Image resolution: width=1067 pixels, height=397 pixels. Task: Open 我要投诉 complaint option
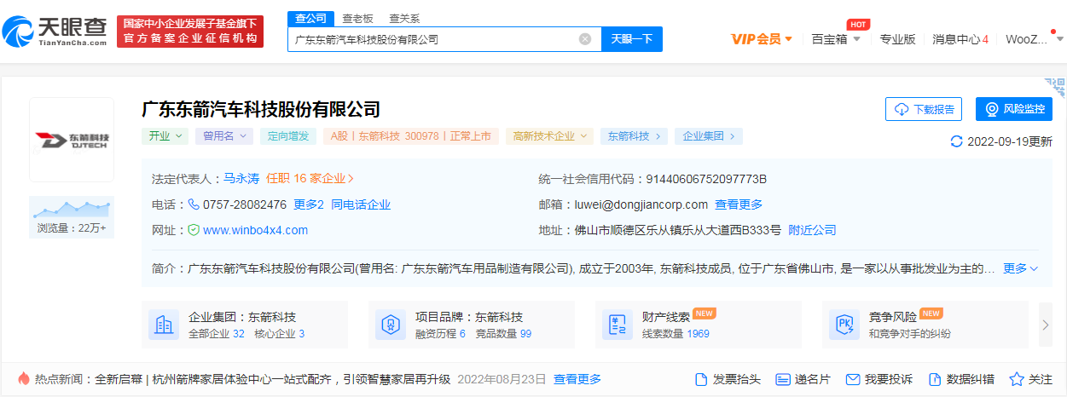tap(879, 379)
